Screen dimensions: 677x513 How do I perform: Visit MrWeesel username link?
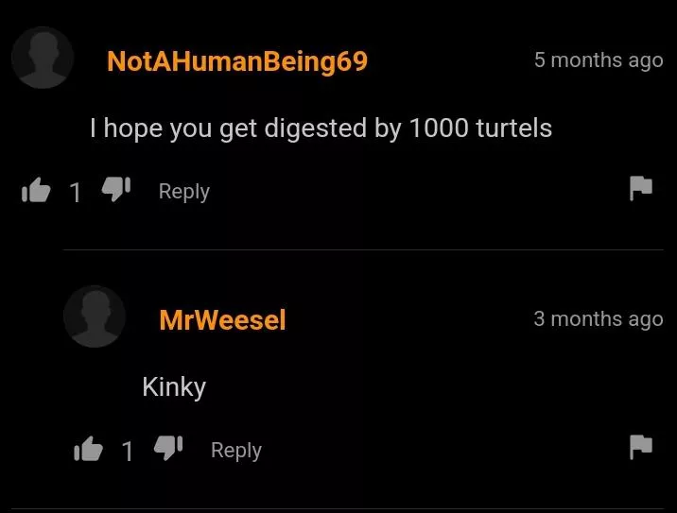pyautogui.click(x=222, y=319)
